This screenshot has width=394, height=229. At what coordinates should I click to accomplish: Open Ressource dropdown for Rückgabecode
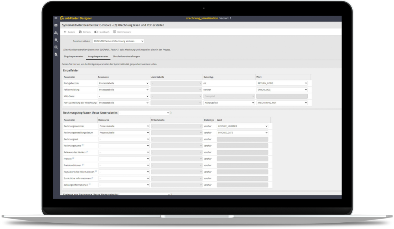point(123,83)
